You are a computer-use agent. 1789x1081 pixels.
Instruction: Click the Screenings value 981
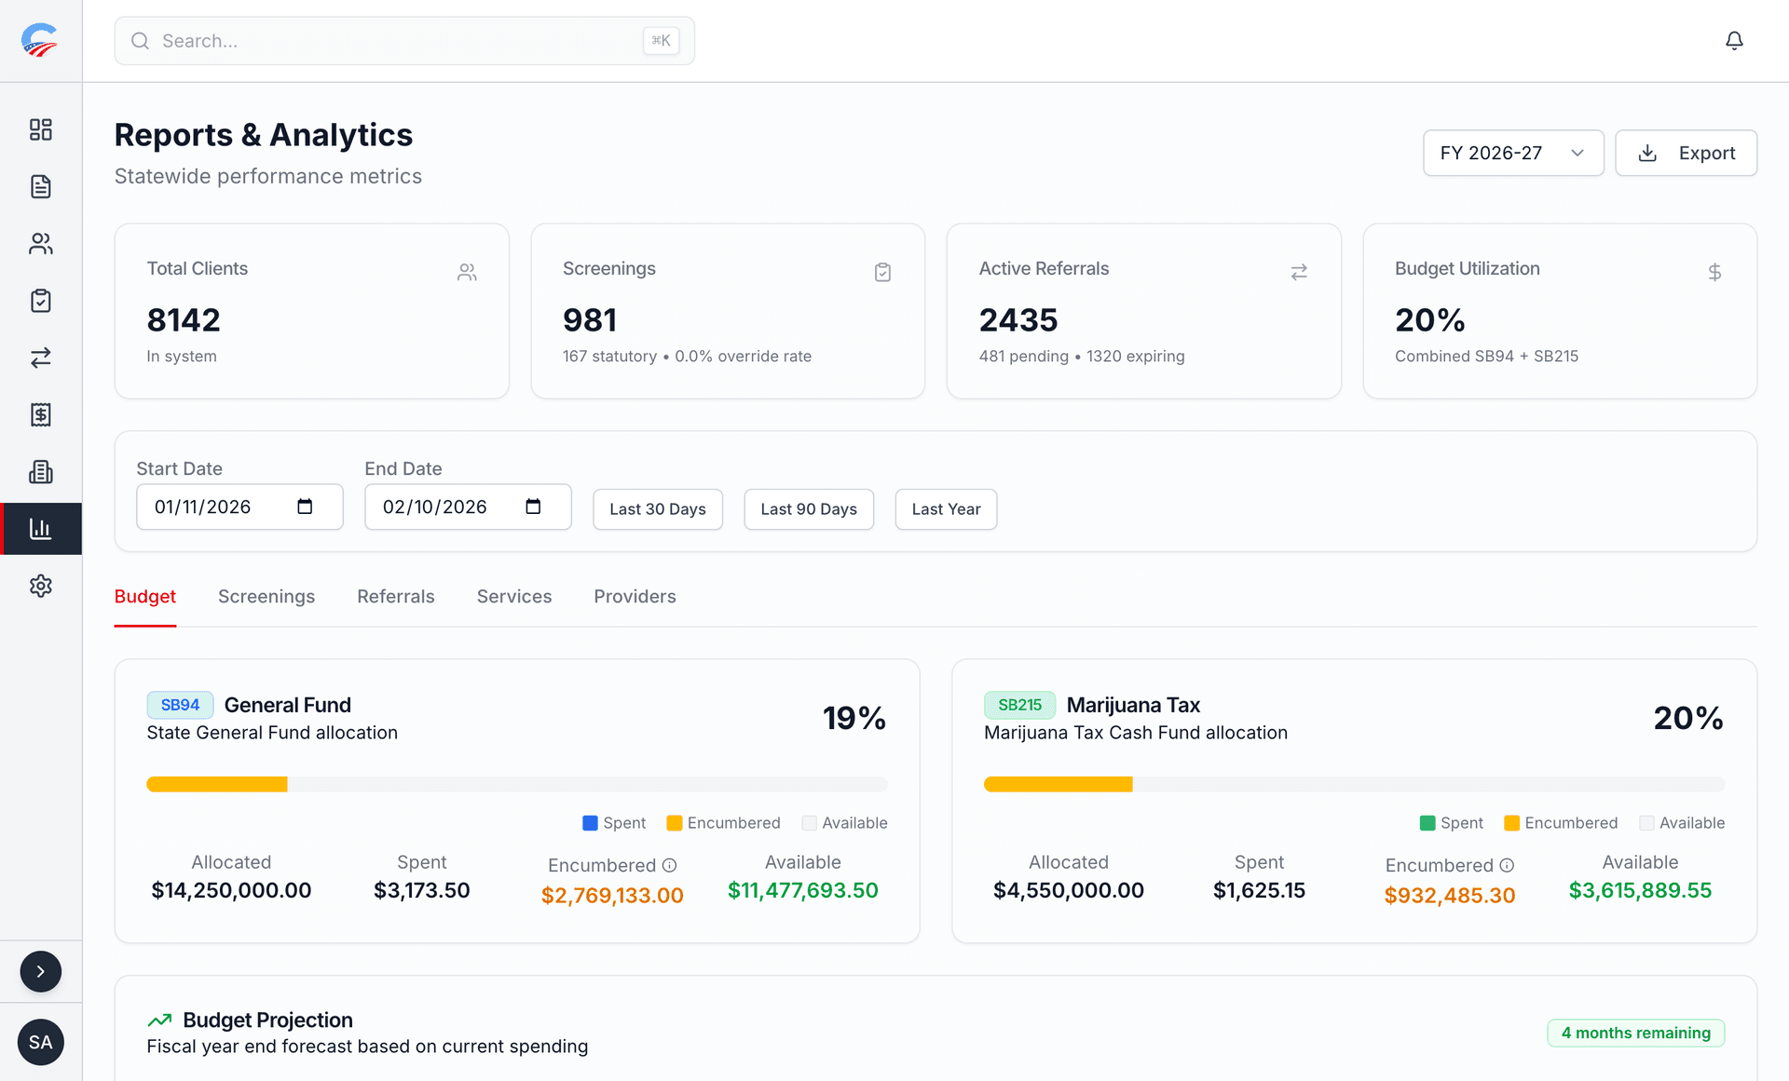(x=590, y=320)
